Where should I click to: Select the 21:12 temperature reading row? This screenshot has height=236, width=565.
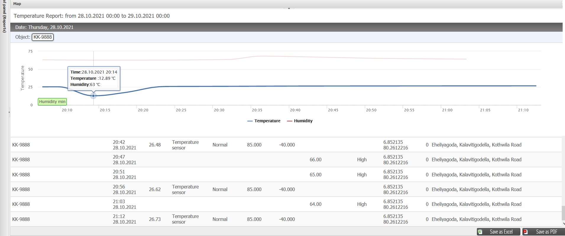pos(286,219)
